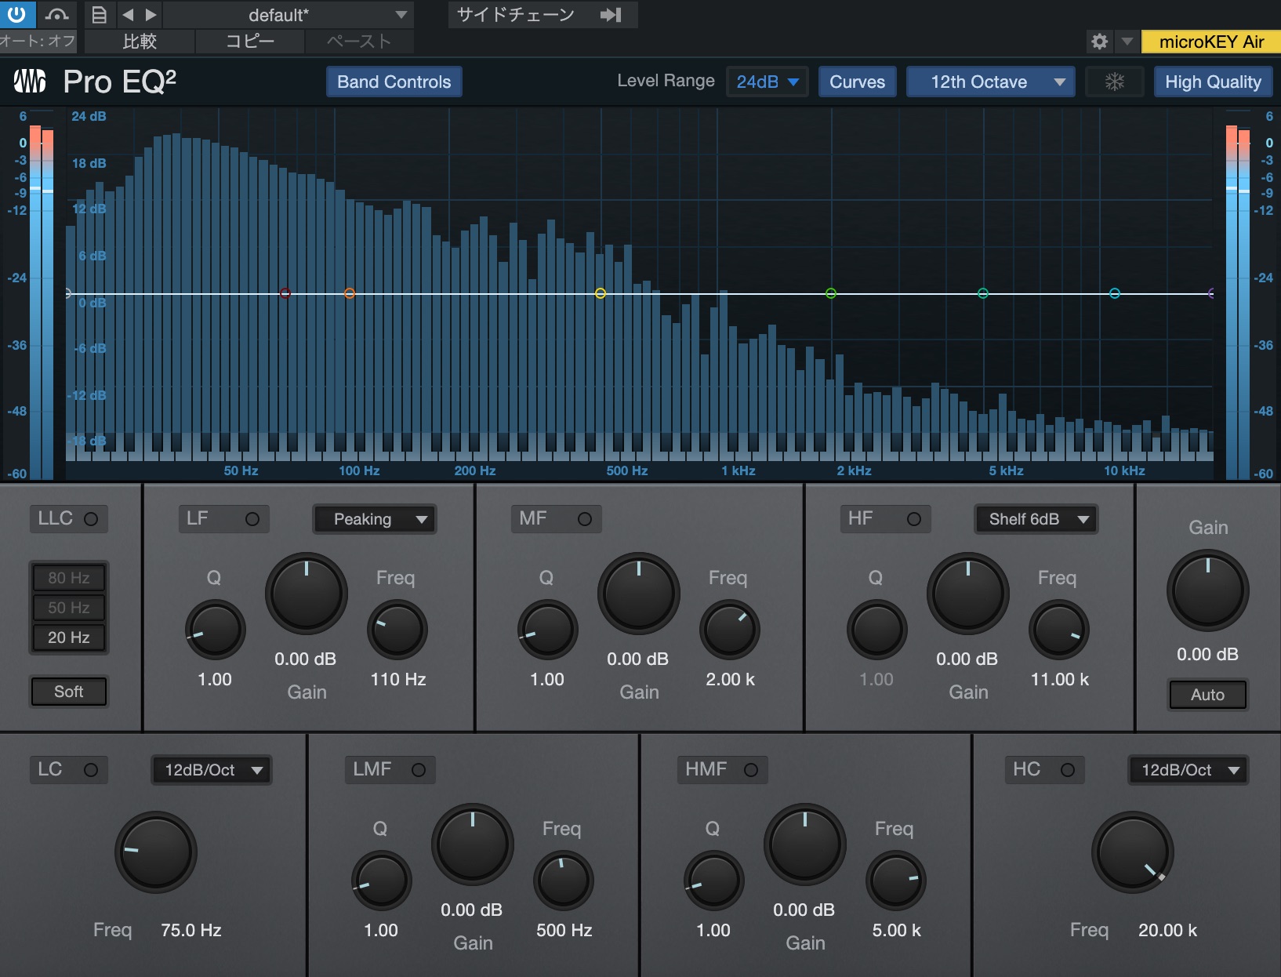The height and width of the screenshot is (977, 1281).
Task: Enable the MF band
Action: pyautogui.click(x=585, y=519)
